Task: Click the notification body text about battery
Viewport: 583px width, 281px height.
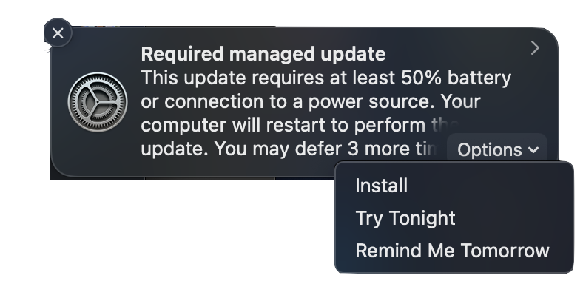Action: point(326,78)
